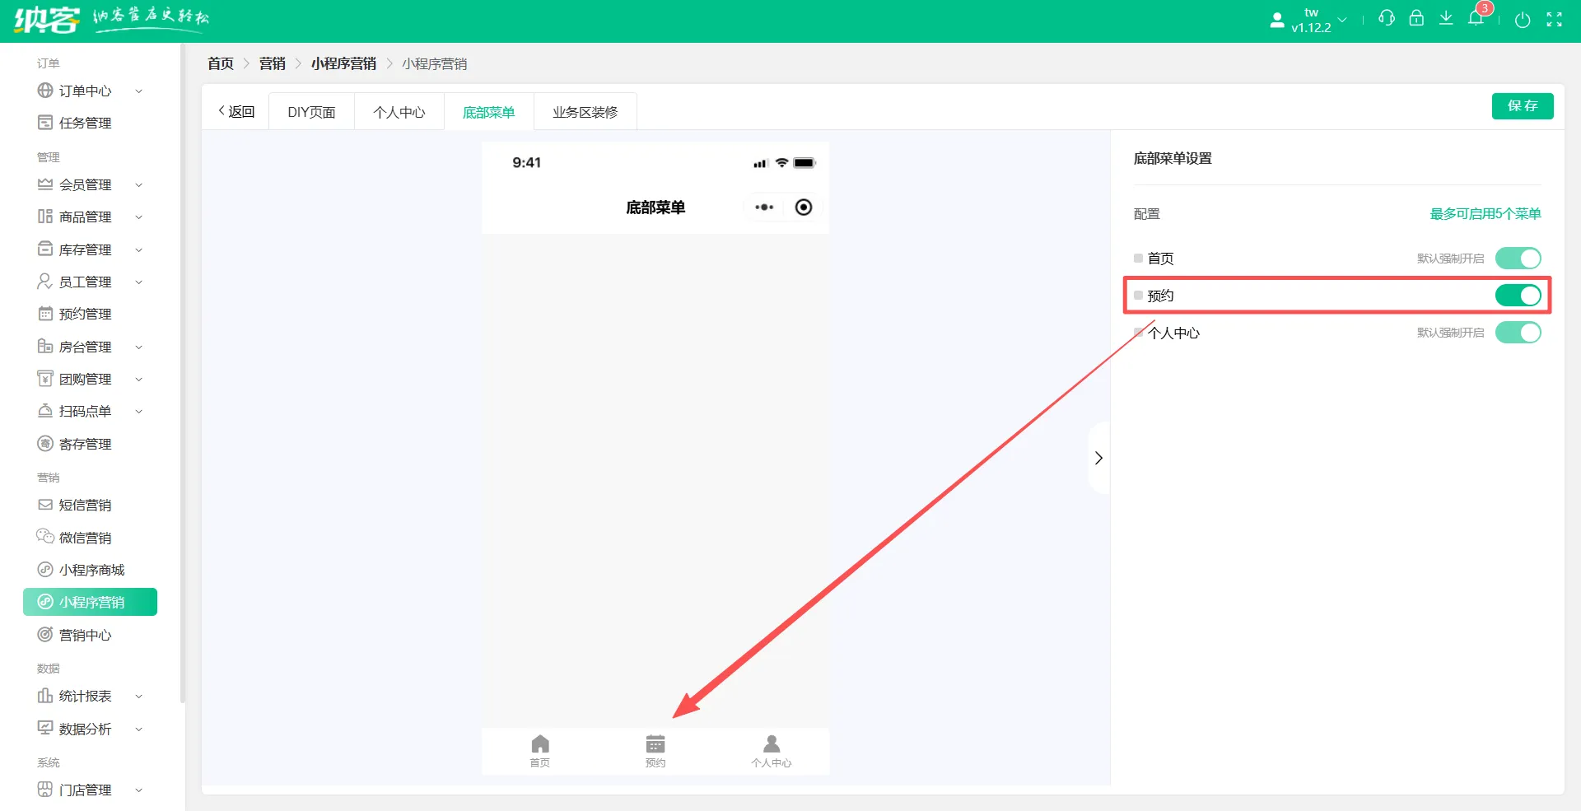1581x811 pixels.
Task: Open the notification bell with badge
Action: pyautogui.click(x=1476, y=18)
